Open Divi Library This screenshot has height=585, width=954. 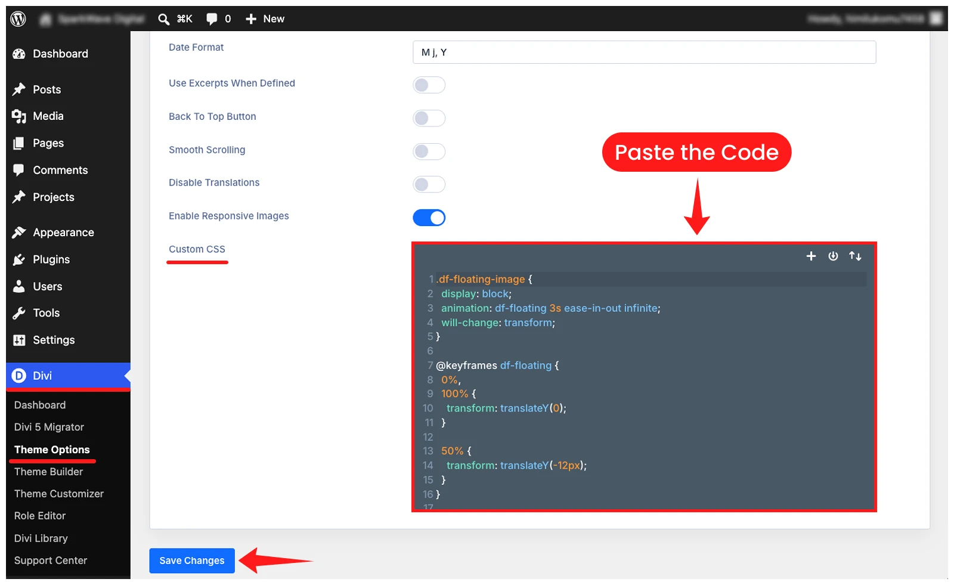click(41, 538)
